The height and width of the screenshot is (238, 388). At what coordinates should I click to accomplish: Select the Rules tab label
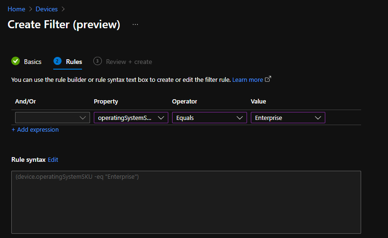tap(74, 62)
